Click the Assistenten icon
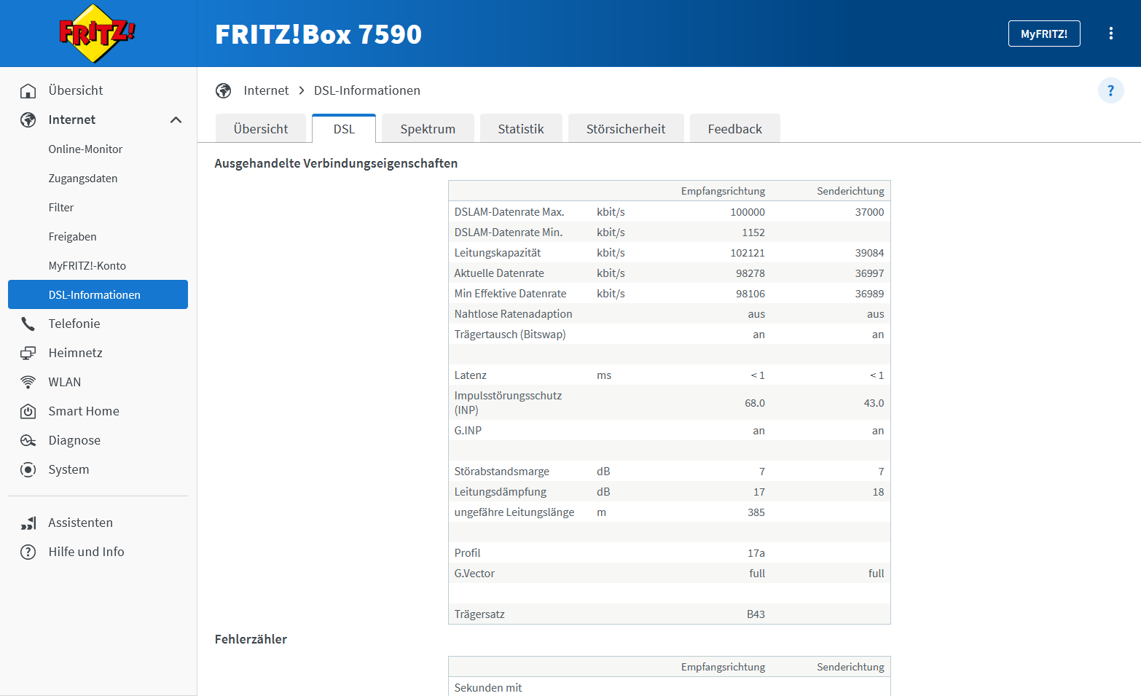1141x696 pixels. [x=28, y=523]
